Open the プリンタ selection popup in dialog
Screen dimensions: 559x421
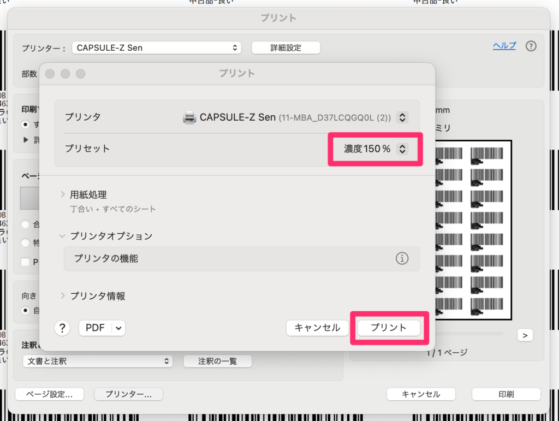pos(402,117)
